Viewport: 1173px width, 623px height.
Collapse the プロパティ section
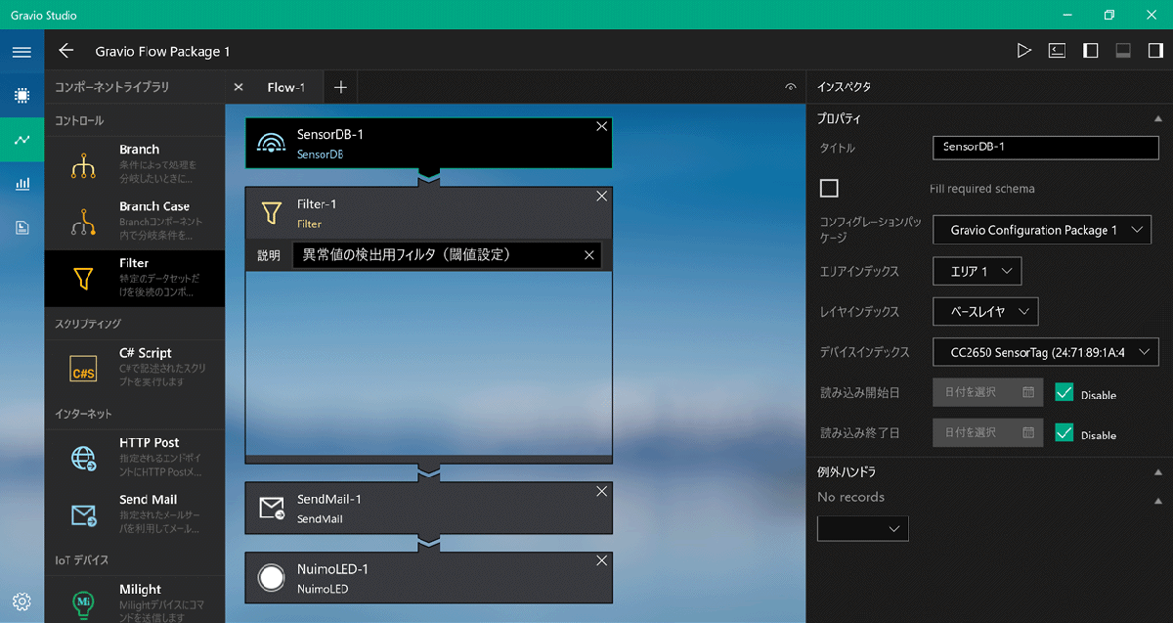[1158, 118]
